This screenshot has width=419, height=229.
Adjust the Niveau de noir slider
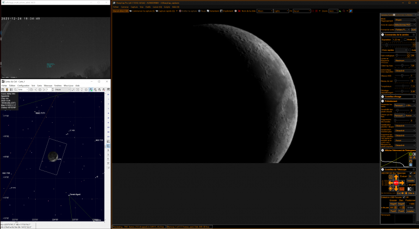402,81
